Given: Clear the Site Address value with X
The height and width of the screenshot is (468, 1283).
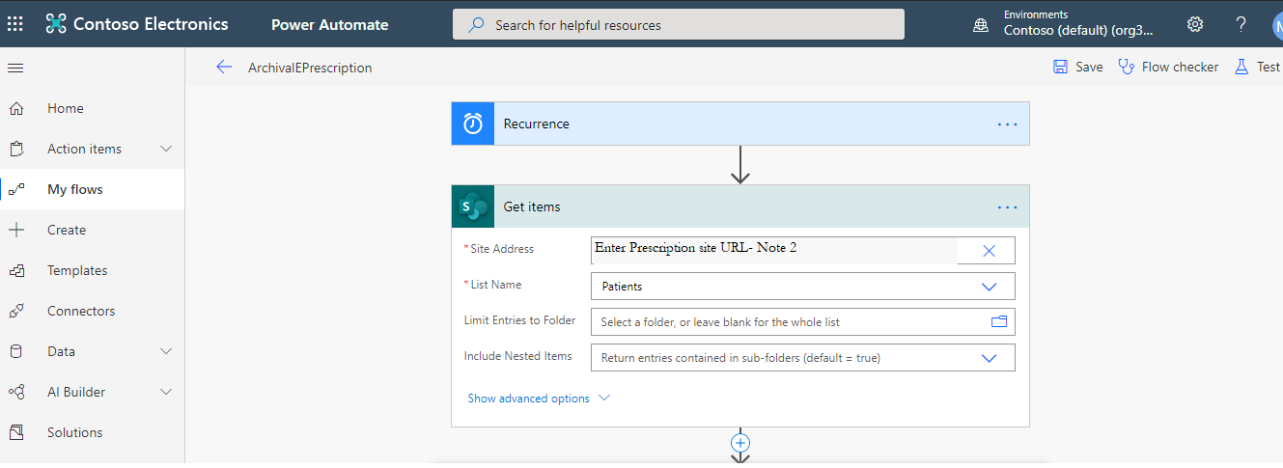Looking at the screenshot, I should [989, 250].
